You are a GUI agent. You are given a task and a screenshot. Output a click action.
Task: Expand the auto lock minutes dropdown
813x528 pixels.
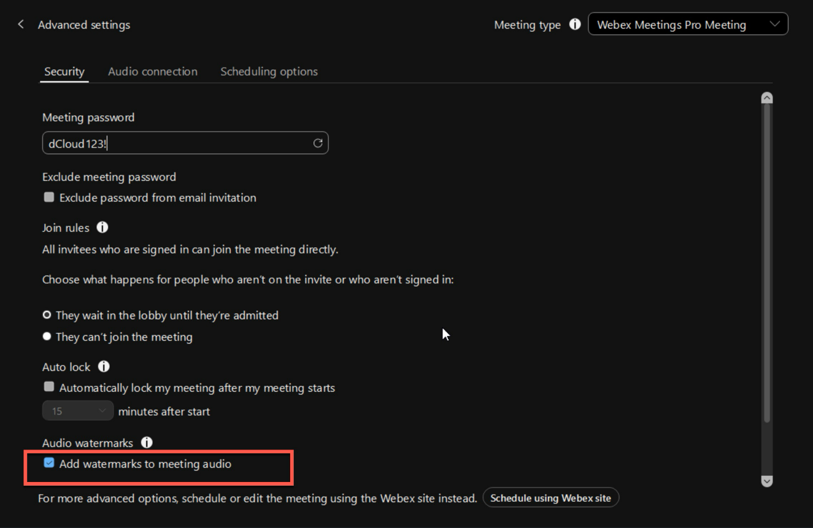77,411
